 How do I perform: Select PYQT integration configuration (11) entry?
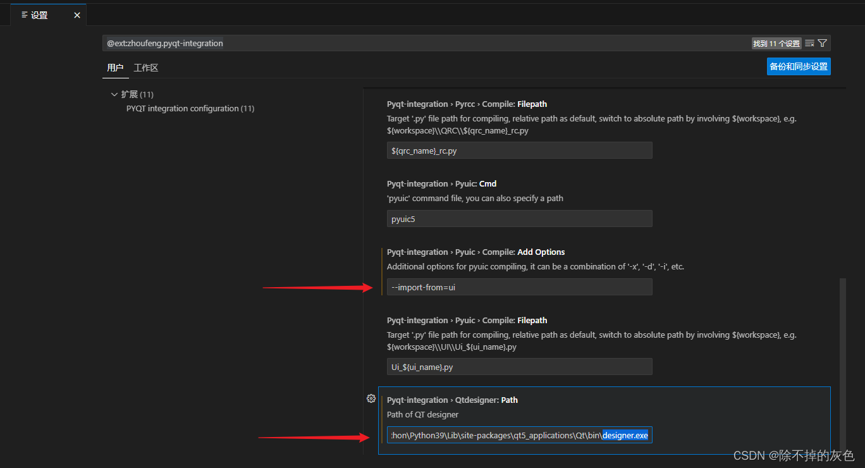click(x=190, y=109)
